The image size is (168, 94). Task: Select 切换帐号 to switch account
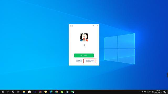tap(79, 61)
